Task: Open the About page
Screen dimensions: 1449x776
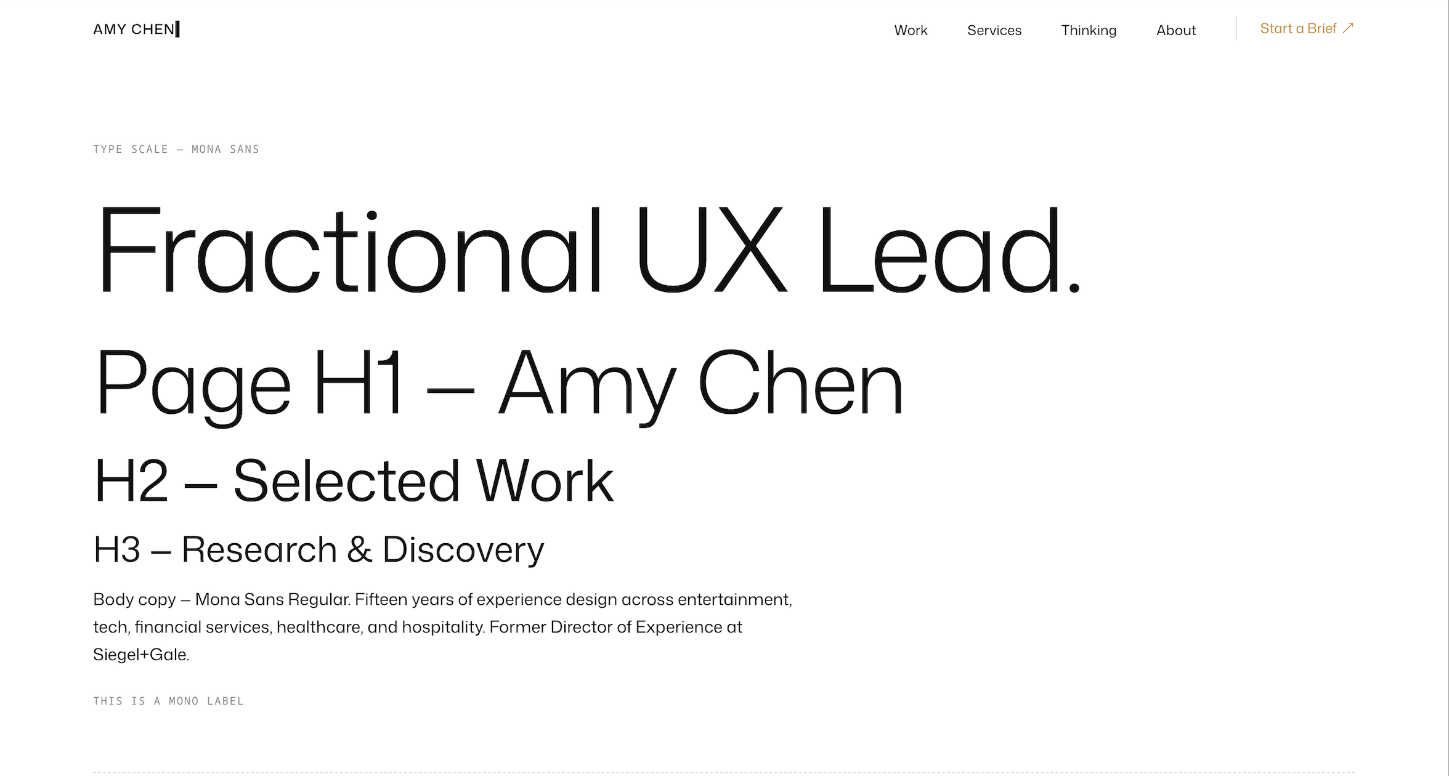Action: (1175, 30)
